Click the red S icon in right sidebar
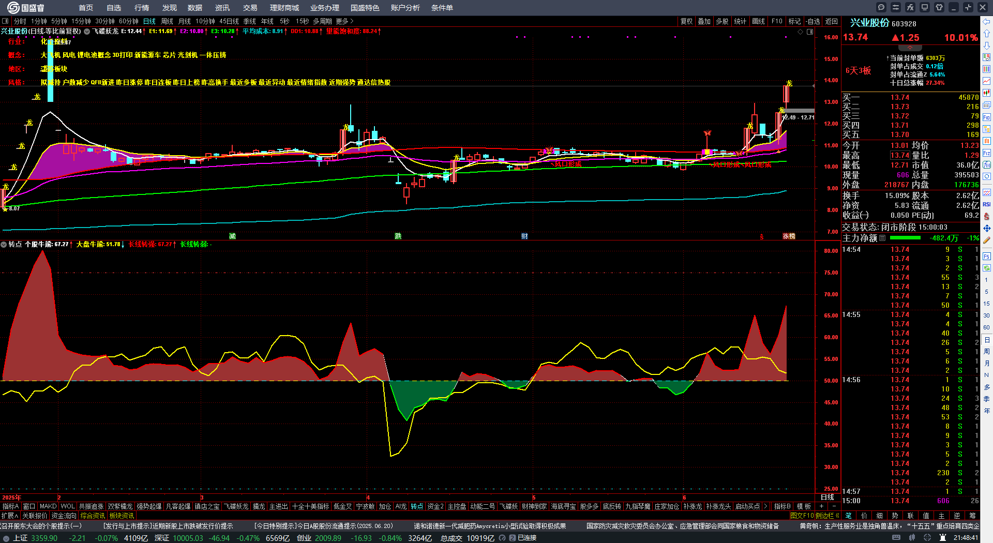 click(987, 217)
